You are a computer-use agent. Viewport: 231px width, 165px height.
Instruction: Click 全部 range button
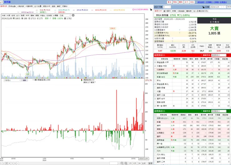(144, 163)
